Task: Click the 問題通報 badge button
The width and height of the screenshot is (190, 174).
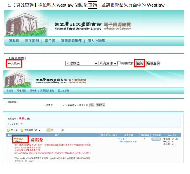Action: pos(156,139)
